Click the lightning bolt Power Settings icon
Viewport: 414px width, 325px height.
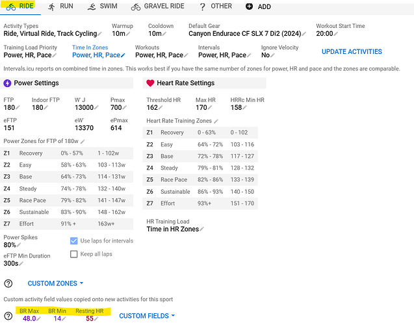pos(8,83)
